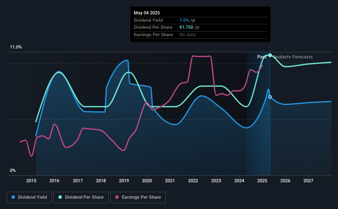This screenshot has height=209, width=338.
Task: Click the May 04 2025 tooltip date
Action: coord(147,13)
